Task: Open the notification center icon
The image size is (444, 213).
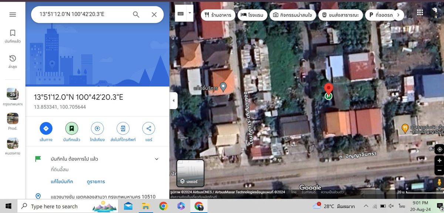Action: (x=440, y=206)
